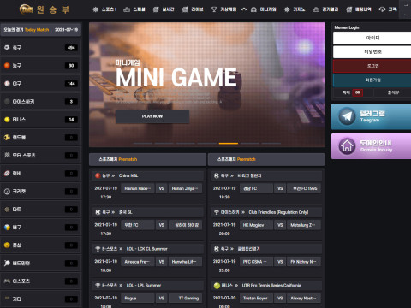Click the teal 회원가입 signup button
Image resolution: width=411 pixels, height=308 pixels.
pos(372,80)
